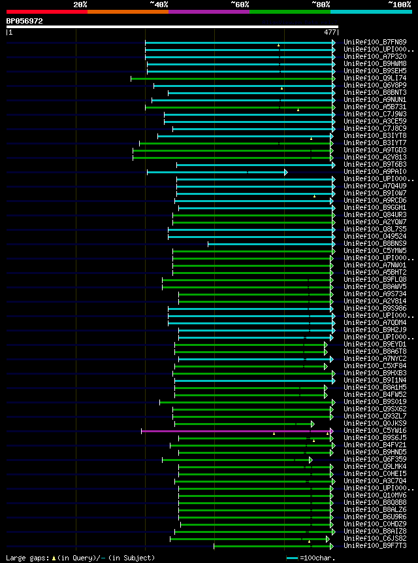The image size is (418, 563).
Task: Click the UniRef100_B9S986 subject label
Action: click(x=375, y=308)
